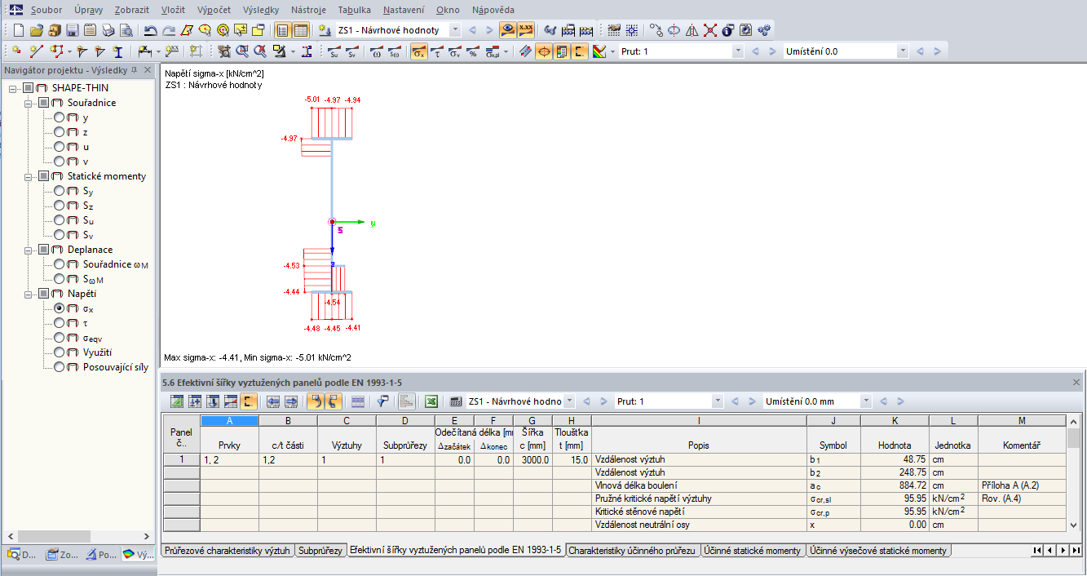
Task: Close the Navigátor projektu panel
Action: pos(148,70)
